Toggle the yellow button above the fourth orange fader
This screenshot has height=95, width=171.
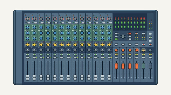pyautogui.click(x=137, y=54)
